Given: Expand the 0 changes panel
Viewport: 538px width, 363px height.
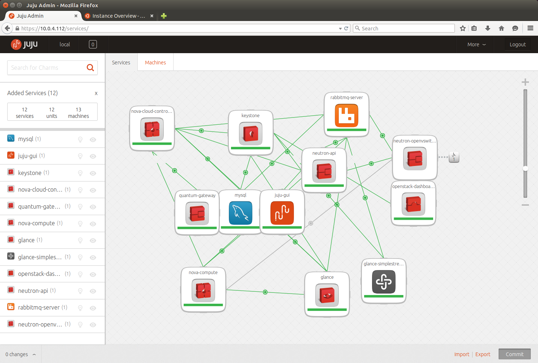Looking at the screenshot, I should point(21,354).
